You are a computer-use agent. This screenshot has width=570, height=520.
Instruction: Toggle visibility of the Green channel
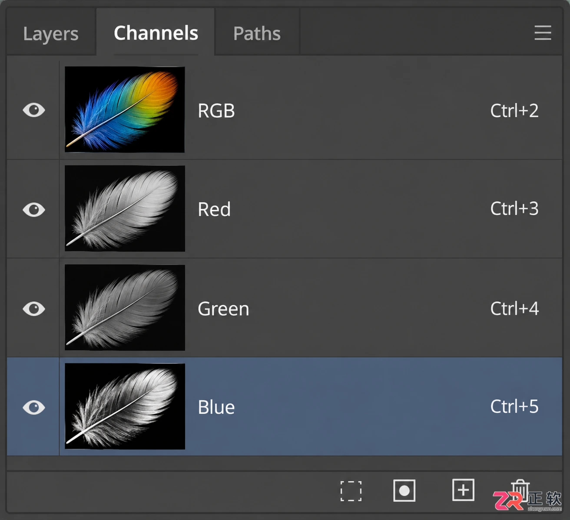34,309
